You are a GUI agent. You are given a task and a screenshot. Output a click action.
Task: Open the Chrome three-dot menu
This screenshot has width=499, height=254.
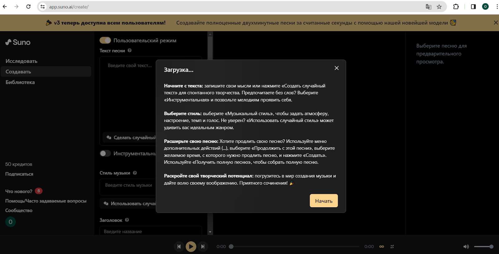click(497, 7)
